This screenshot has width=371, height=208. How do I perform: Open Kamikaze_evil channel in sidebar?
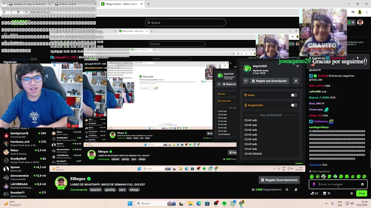25,143
